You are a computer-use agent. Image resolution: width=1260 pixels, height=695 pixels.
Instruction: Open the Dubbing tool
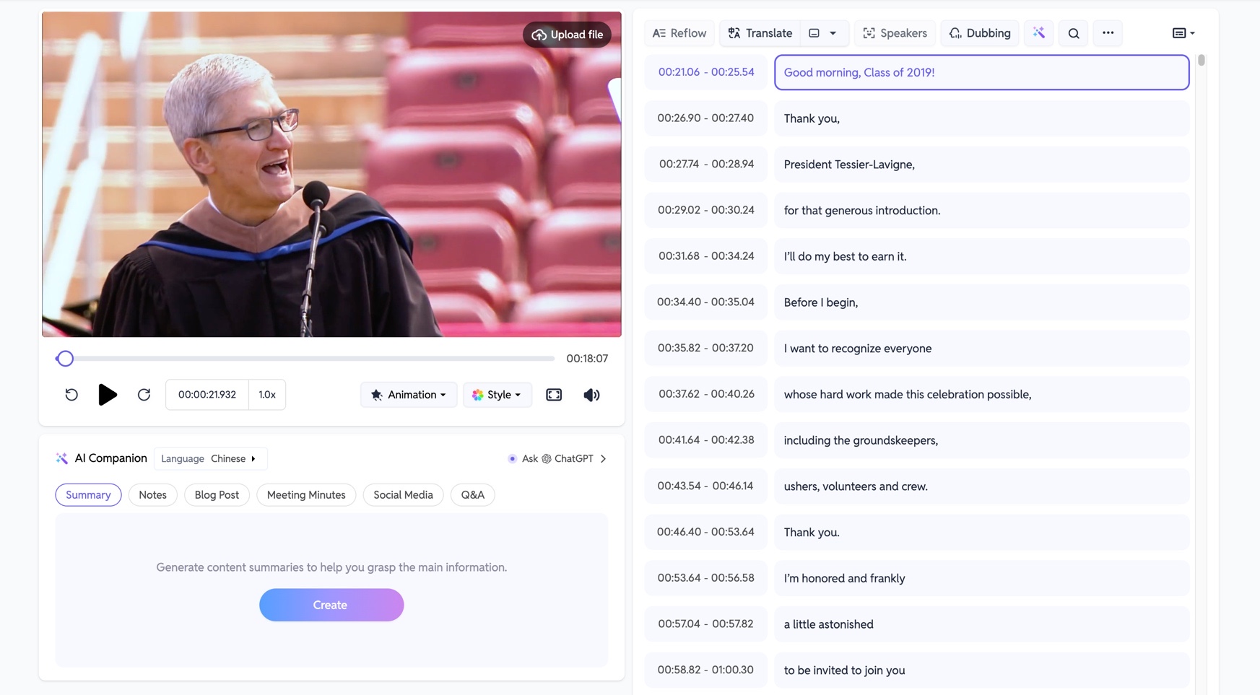[x=980, y=33]
